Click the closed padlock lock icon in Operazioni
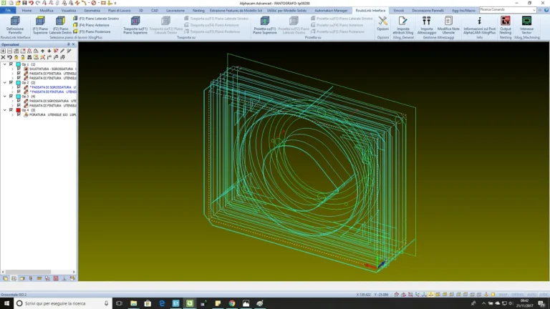The image size is (550, 309). (16, 57)
